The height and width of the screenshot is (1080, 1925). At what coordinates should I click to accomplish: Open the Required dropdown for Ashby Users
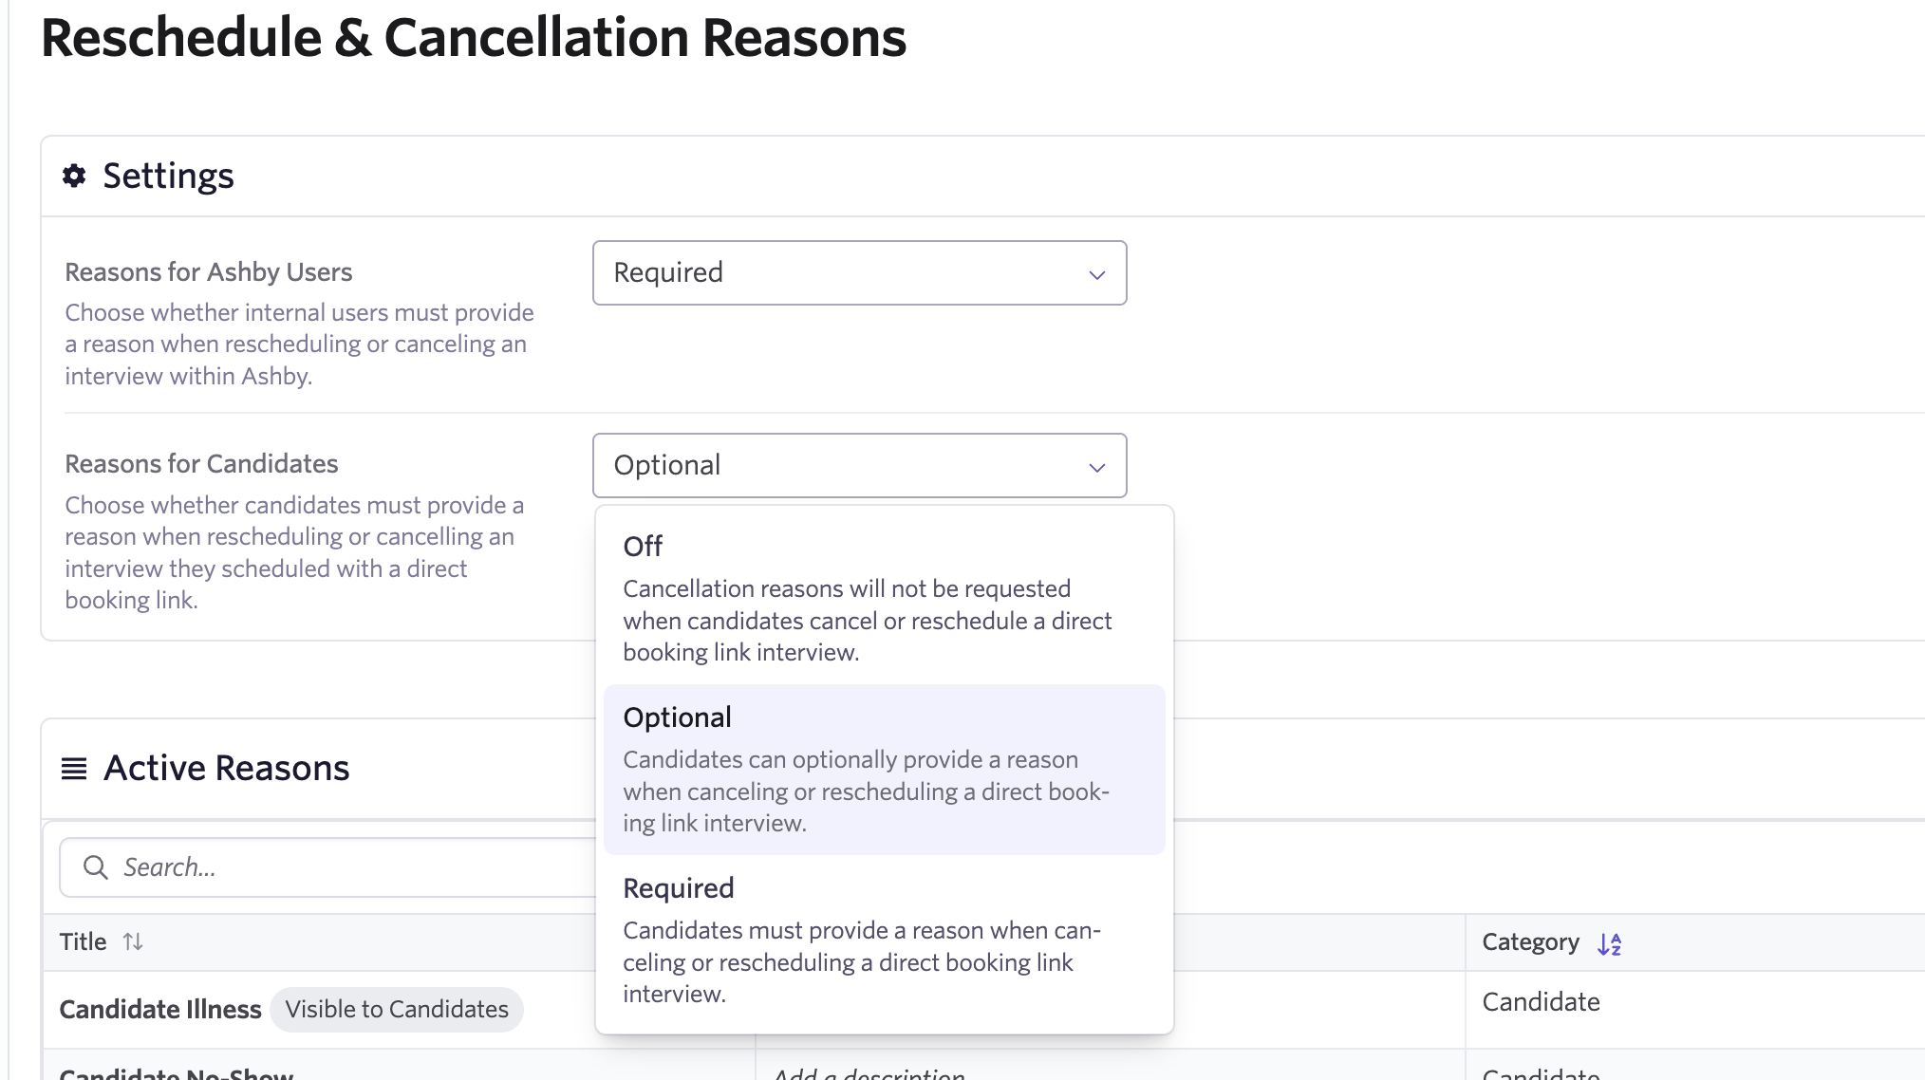tap(858, 272)
